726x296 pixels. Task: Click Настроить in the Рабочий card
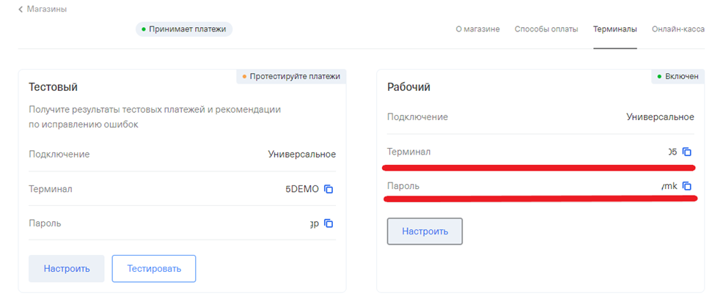pyautogui.click(x=425, y=232)
